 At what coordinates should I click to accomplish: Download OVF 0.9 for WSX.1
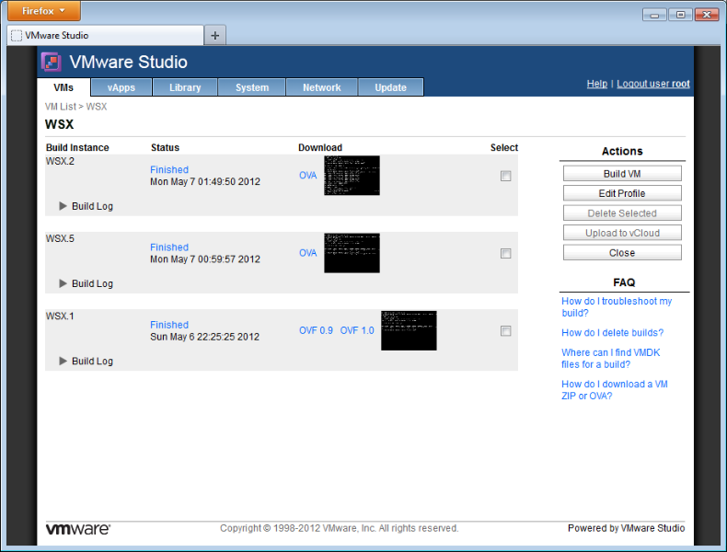tap(316, 330)
